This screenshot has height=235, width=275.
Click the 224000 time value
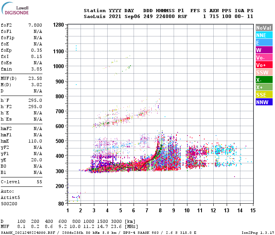coord(165,16)
